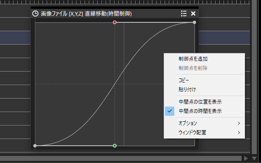The width and height of the screenshot is (261, 163).
Task: Open the list menu icon in the title bar
Action: [x=184, y=13]
